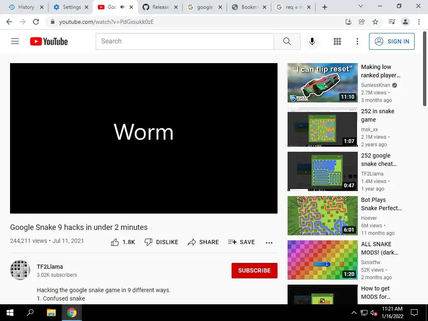The width and height of the screenshot is (428, 321).
Task: Dislike the video
Action: [x=161, y=242]
